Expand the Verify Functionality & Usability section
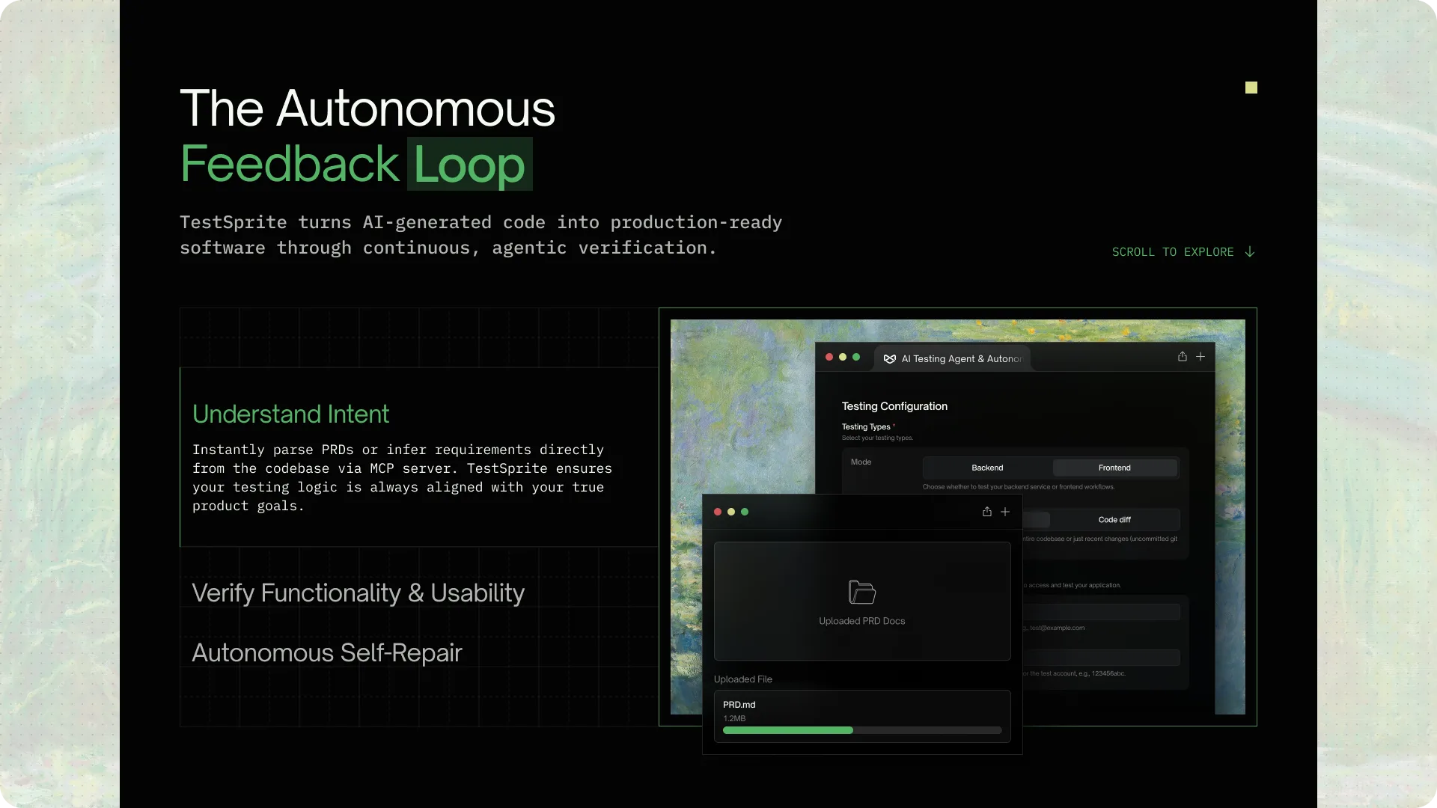Screen dimensions: 1437x808 (x=358, y=593)
